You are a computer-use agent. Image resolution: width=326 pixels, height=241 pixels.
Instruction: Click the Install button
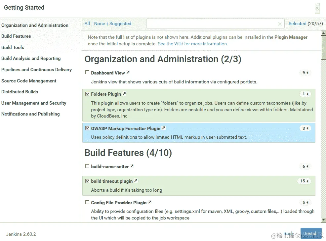click(x=311, y=233)
